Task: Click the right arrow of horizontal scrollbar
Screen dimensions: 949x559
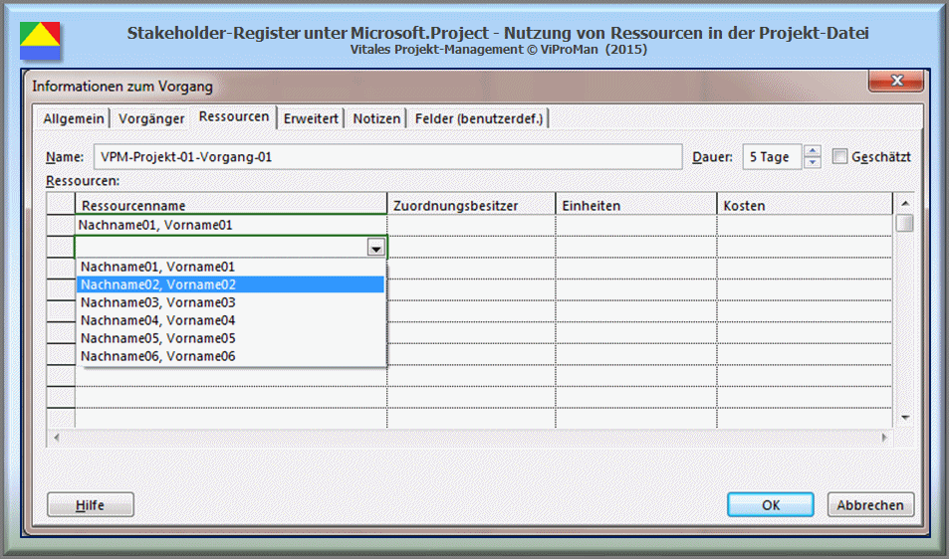Action: pos(883,438)
